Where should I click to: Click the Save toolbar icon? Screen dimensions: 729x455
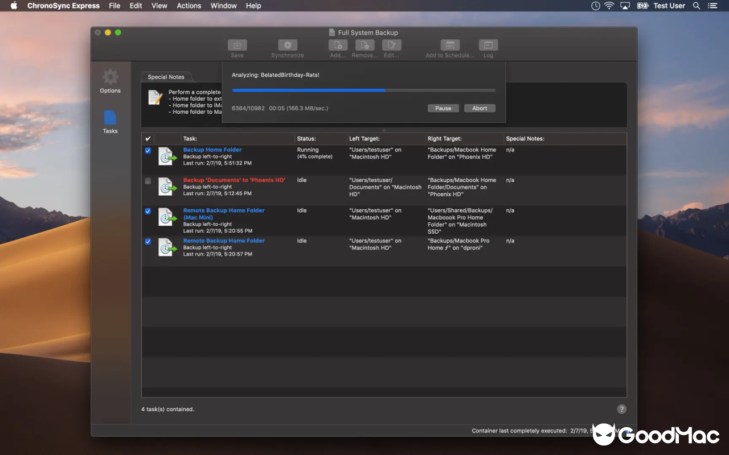(237, 45)
